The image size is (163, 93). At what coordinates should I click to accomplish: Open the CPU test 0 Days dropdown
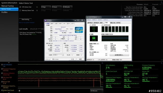[46, 7]
